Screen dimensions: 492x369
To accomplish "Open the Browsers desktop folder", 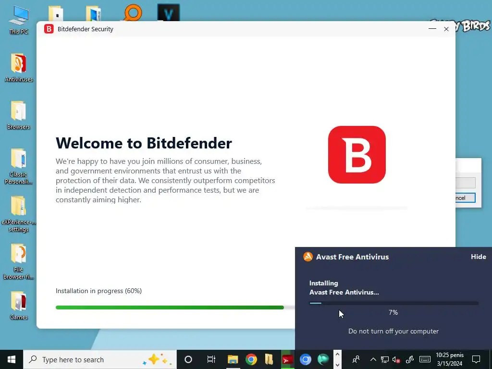I will (19, 115).
